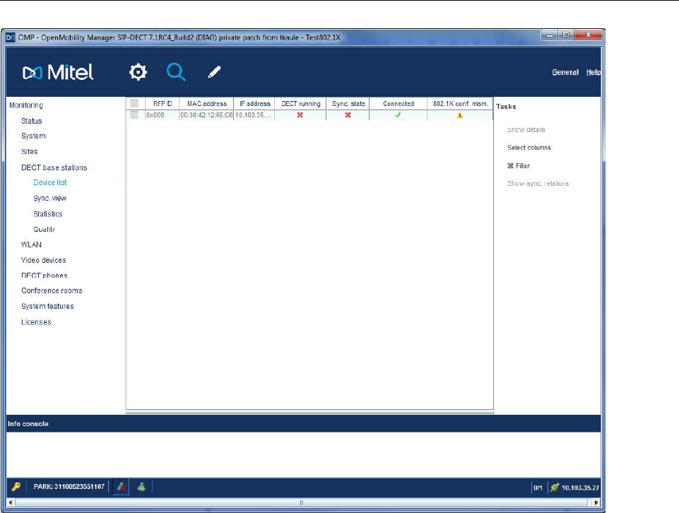Screen dimensions: 679x513
Task: Click the red base station status icon
Action: coord(122,487)
